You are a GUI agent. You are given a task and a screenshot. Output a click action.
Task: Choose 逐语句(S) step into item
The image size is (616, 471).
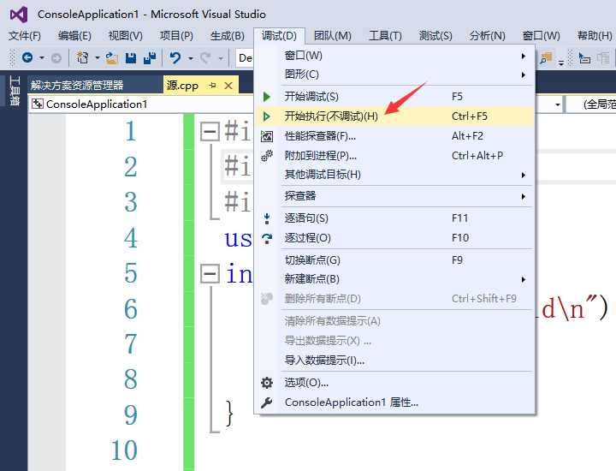click(x=395, y=218)
